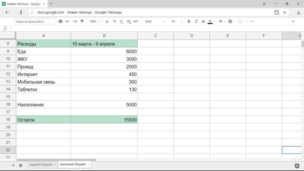The width and height of the screenshot is (304, 171).
Task: Select the Интернет cell
Action: pyautogui.click(x=43, y=74)
